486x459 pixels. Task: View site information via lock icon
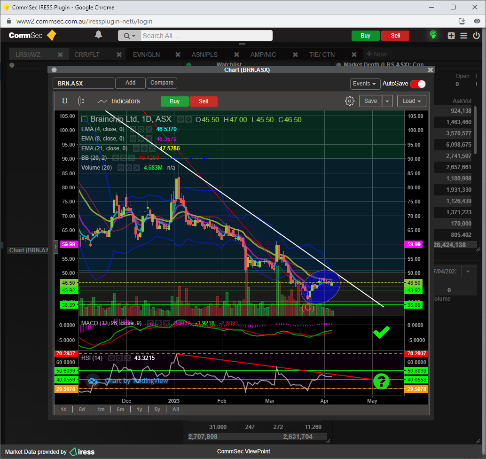(9, 21)
